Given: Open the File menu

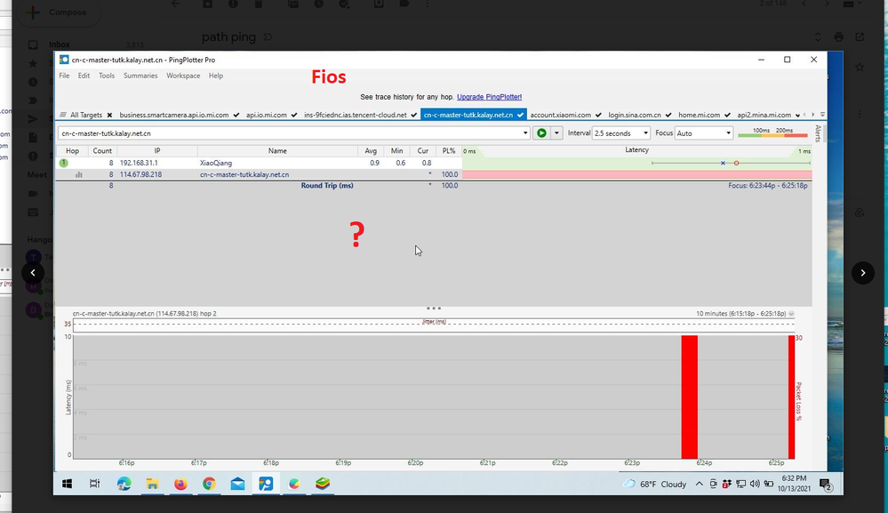Looking at the screenshot, I should (64, 76).
